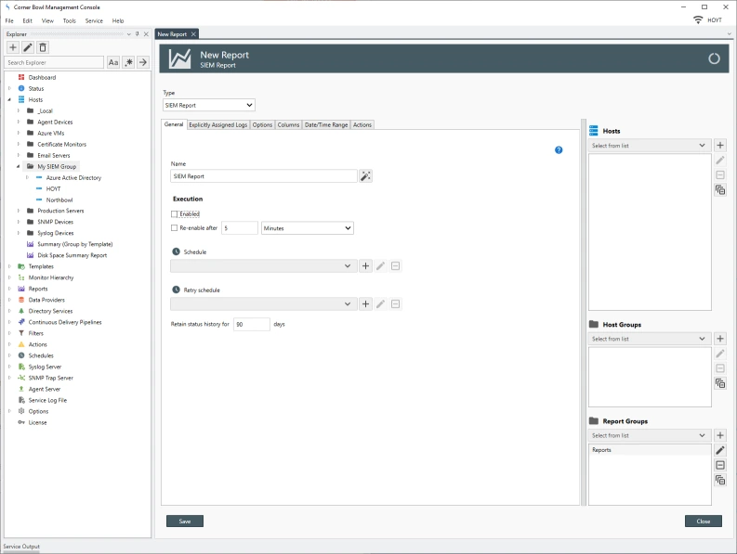Click the Close button at bottom right
The image size is (737, 554).
click(x=704, y=522)
